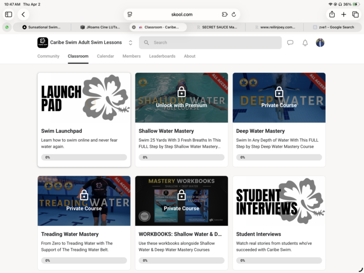364x273 pixels.
Task: Toggle the Safari sidebar panel
Action: (x=9, y=14)
